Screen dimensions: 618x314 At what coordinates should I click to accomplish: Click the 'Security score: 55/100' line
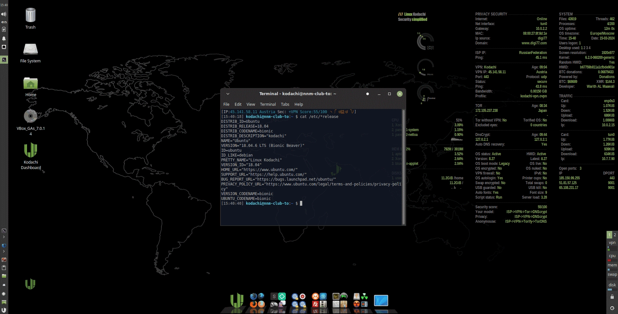(511, 207)
